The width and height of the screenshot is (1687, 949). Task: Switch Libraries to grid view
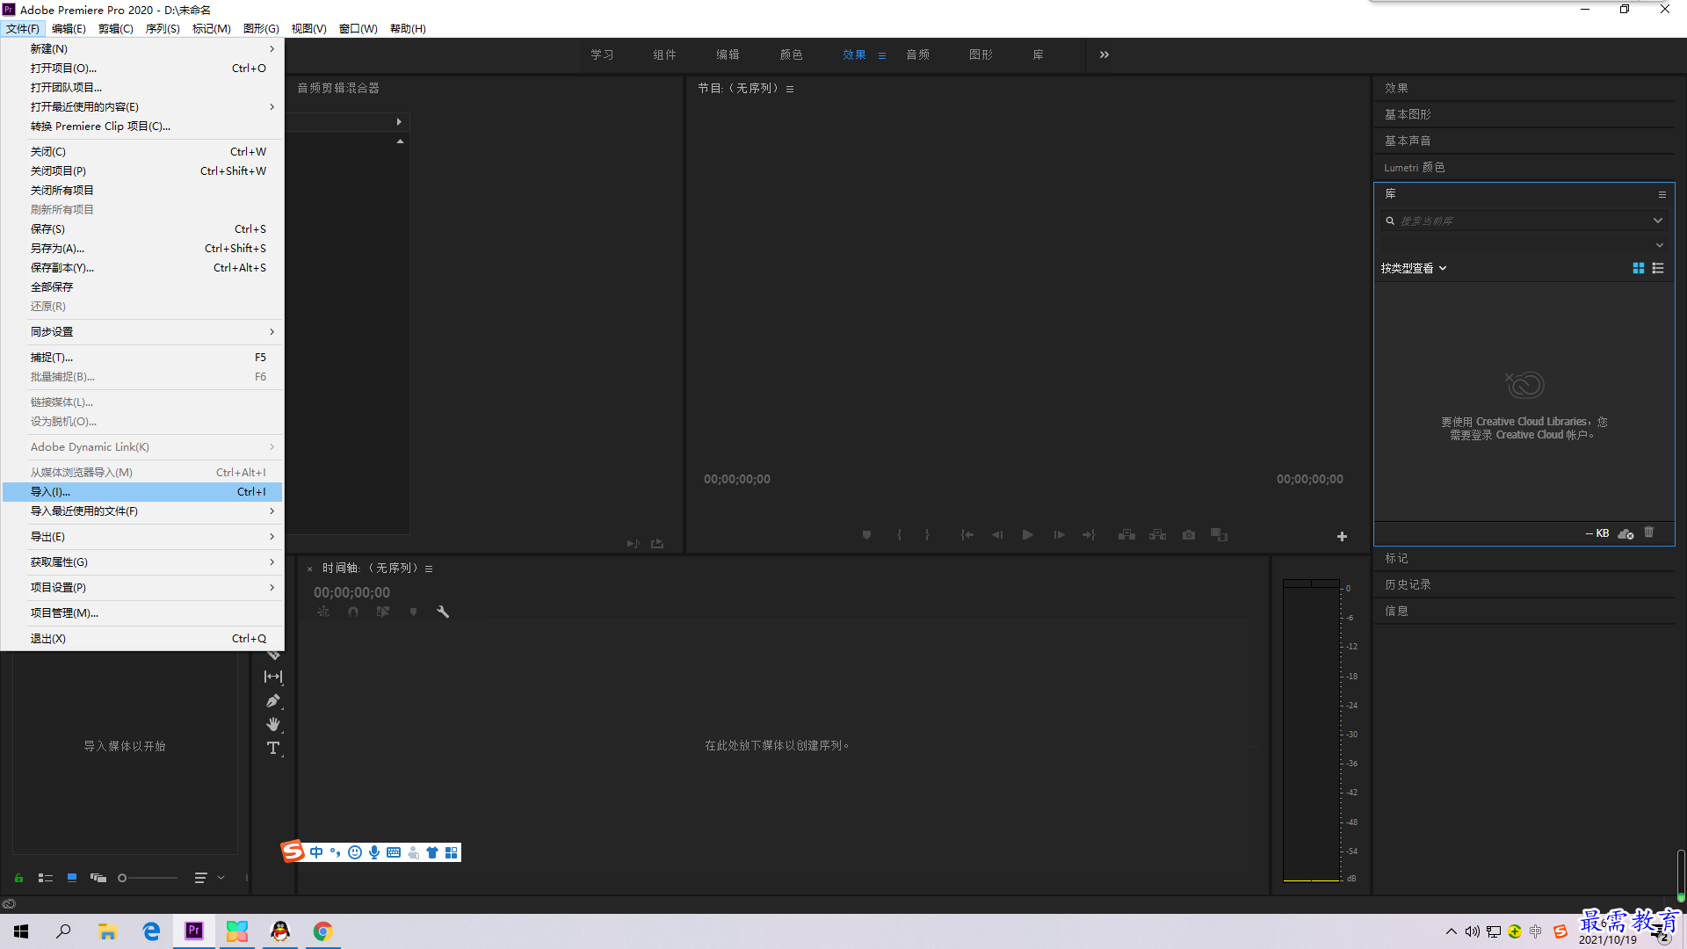(x=1639, y=268)
